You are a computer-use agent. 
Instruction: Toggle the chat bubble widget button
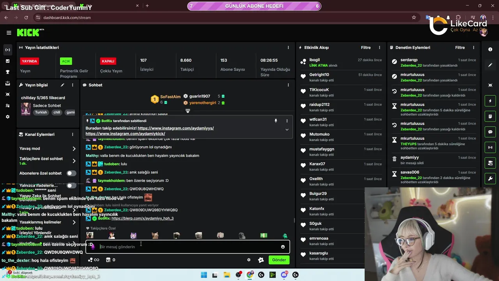[x=490, y=132]
